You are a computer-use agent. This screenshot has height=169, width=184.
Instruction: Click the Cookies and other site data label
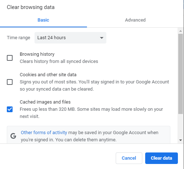coord(48,75)
